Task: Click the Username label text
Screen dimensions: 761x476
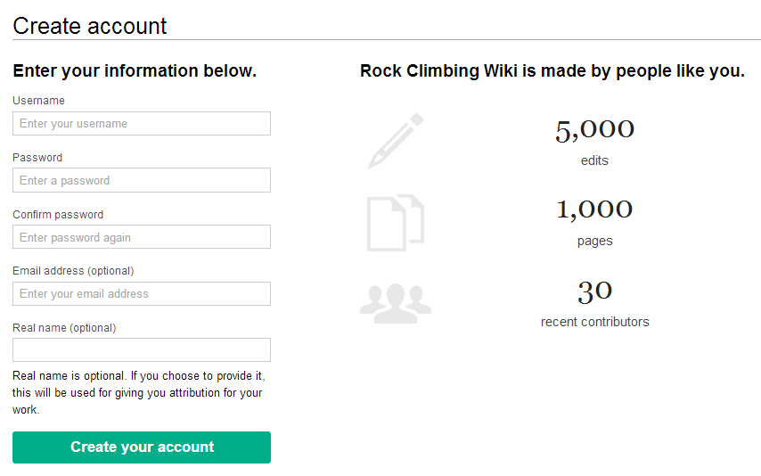Action: (x=38, y=101)
